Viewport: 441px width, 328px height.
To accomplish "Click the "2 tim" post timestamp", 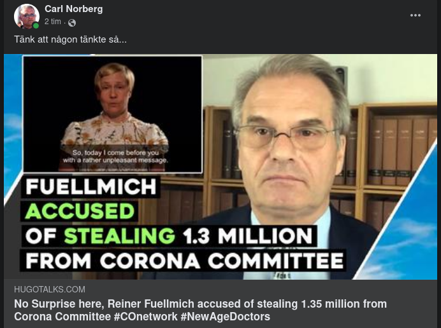I will (53, 22).
